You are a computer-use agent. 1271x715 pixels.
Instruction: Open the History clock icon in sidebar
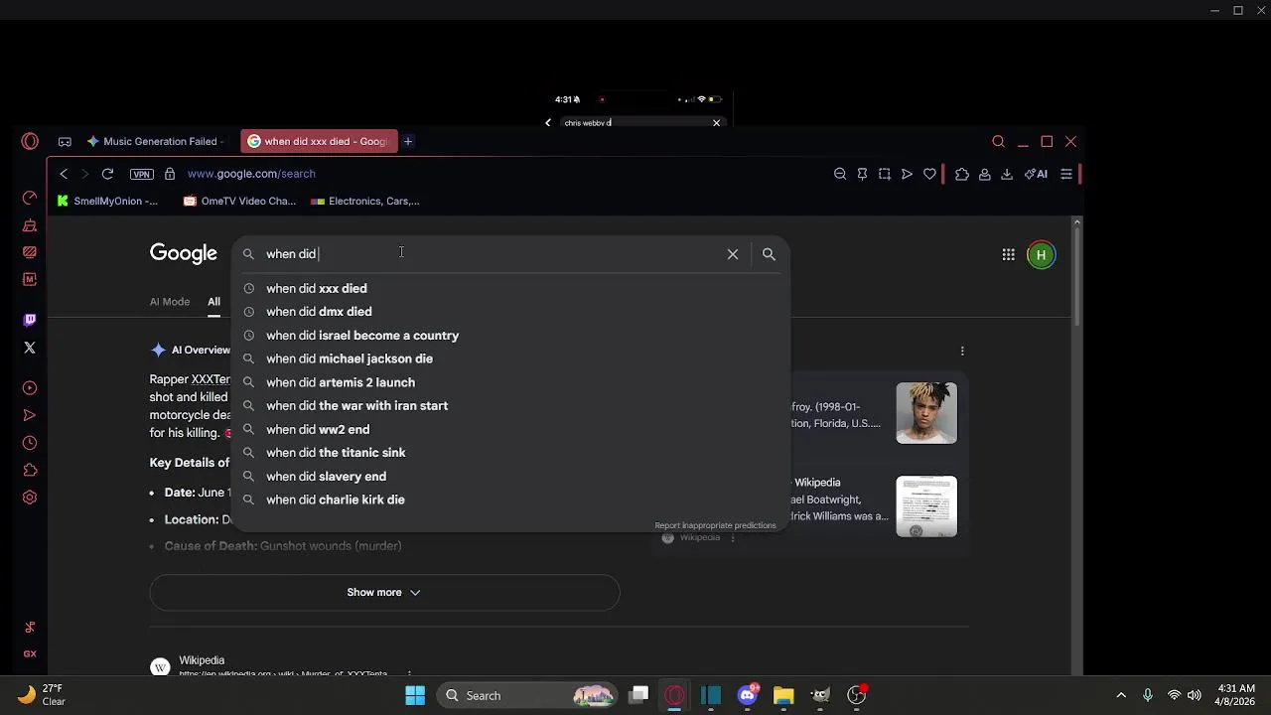pos(30,443)
